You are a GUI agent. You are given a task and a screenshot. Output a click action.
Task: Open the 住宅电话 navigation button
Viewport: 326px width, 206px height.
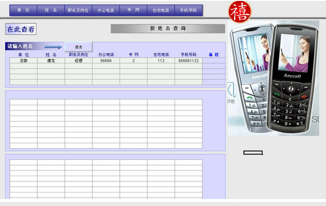point(161,10)
